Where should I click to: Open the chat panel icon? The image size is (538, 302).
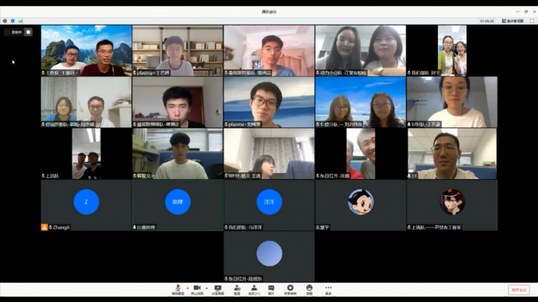click(x=271, y=288)
